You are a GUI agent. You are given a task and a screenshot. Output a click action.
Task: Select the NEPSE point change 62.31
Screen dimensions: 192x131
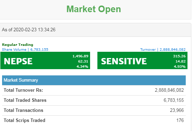(x=83, y=61)
